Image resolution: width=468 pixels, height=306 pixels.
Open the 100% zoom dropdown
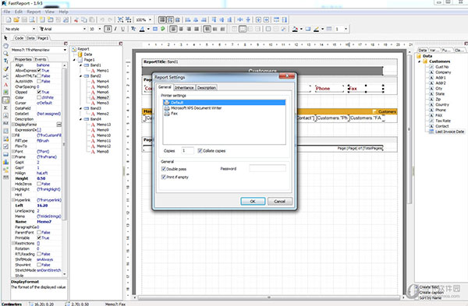150,19
